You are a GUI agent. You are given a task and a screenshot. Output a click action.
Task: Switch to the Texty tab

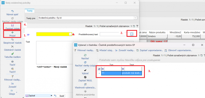(x=29, y=11)
